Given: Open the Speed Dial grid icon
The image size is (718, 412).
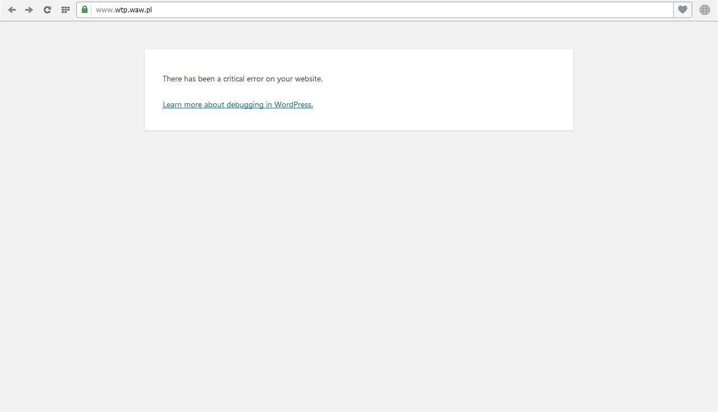Looking at the screenshot, I should click(x=65, y=10).
